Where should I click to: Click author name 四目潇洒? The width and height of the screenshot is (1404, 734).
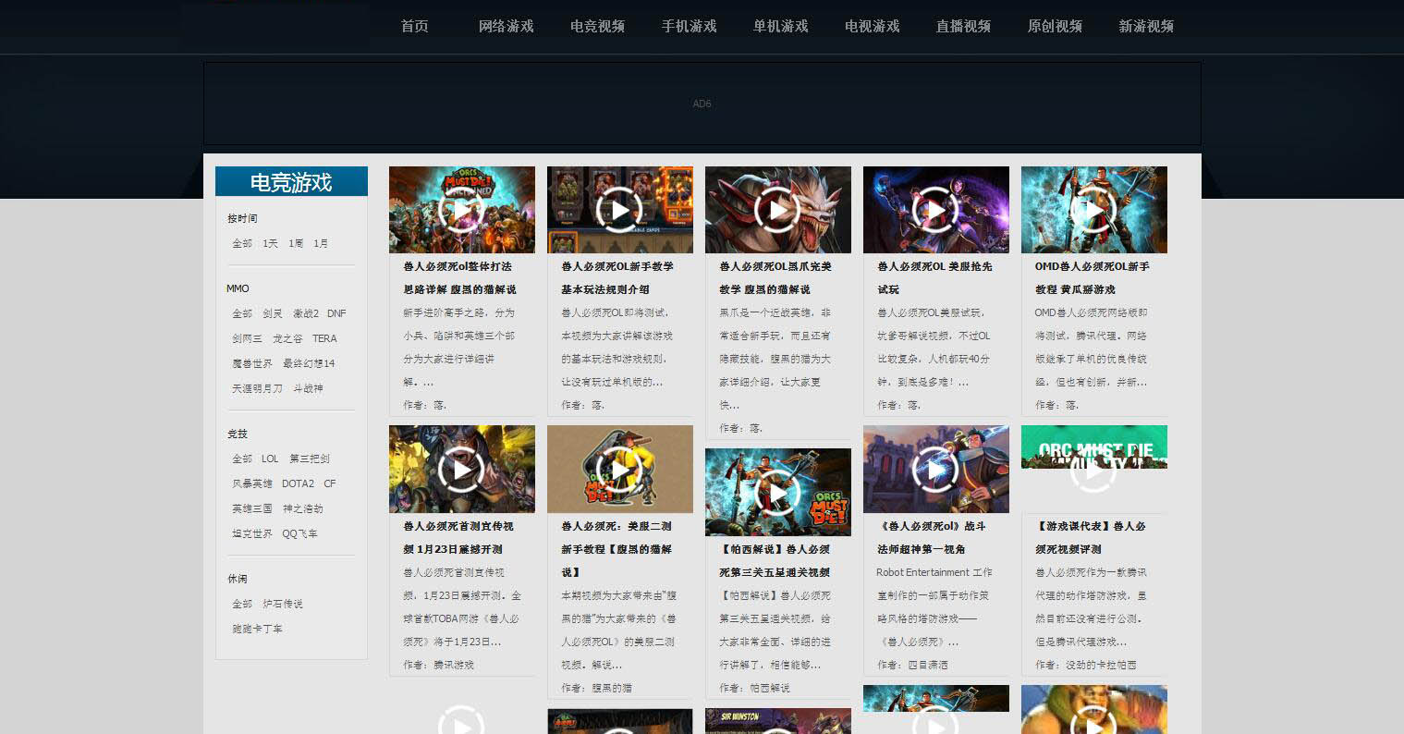pyautogui.click(x=928, y=665)
